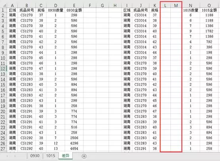Select cell with amount 4296
Screen dimensions: 220x161
pos(74,143)
